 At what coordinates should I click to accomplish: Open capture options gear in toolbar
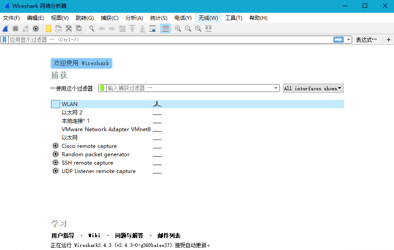(x=36, y=29)
